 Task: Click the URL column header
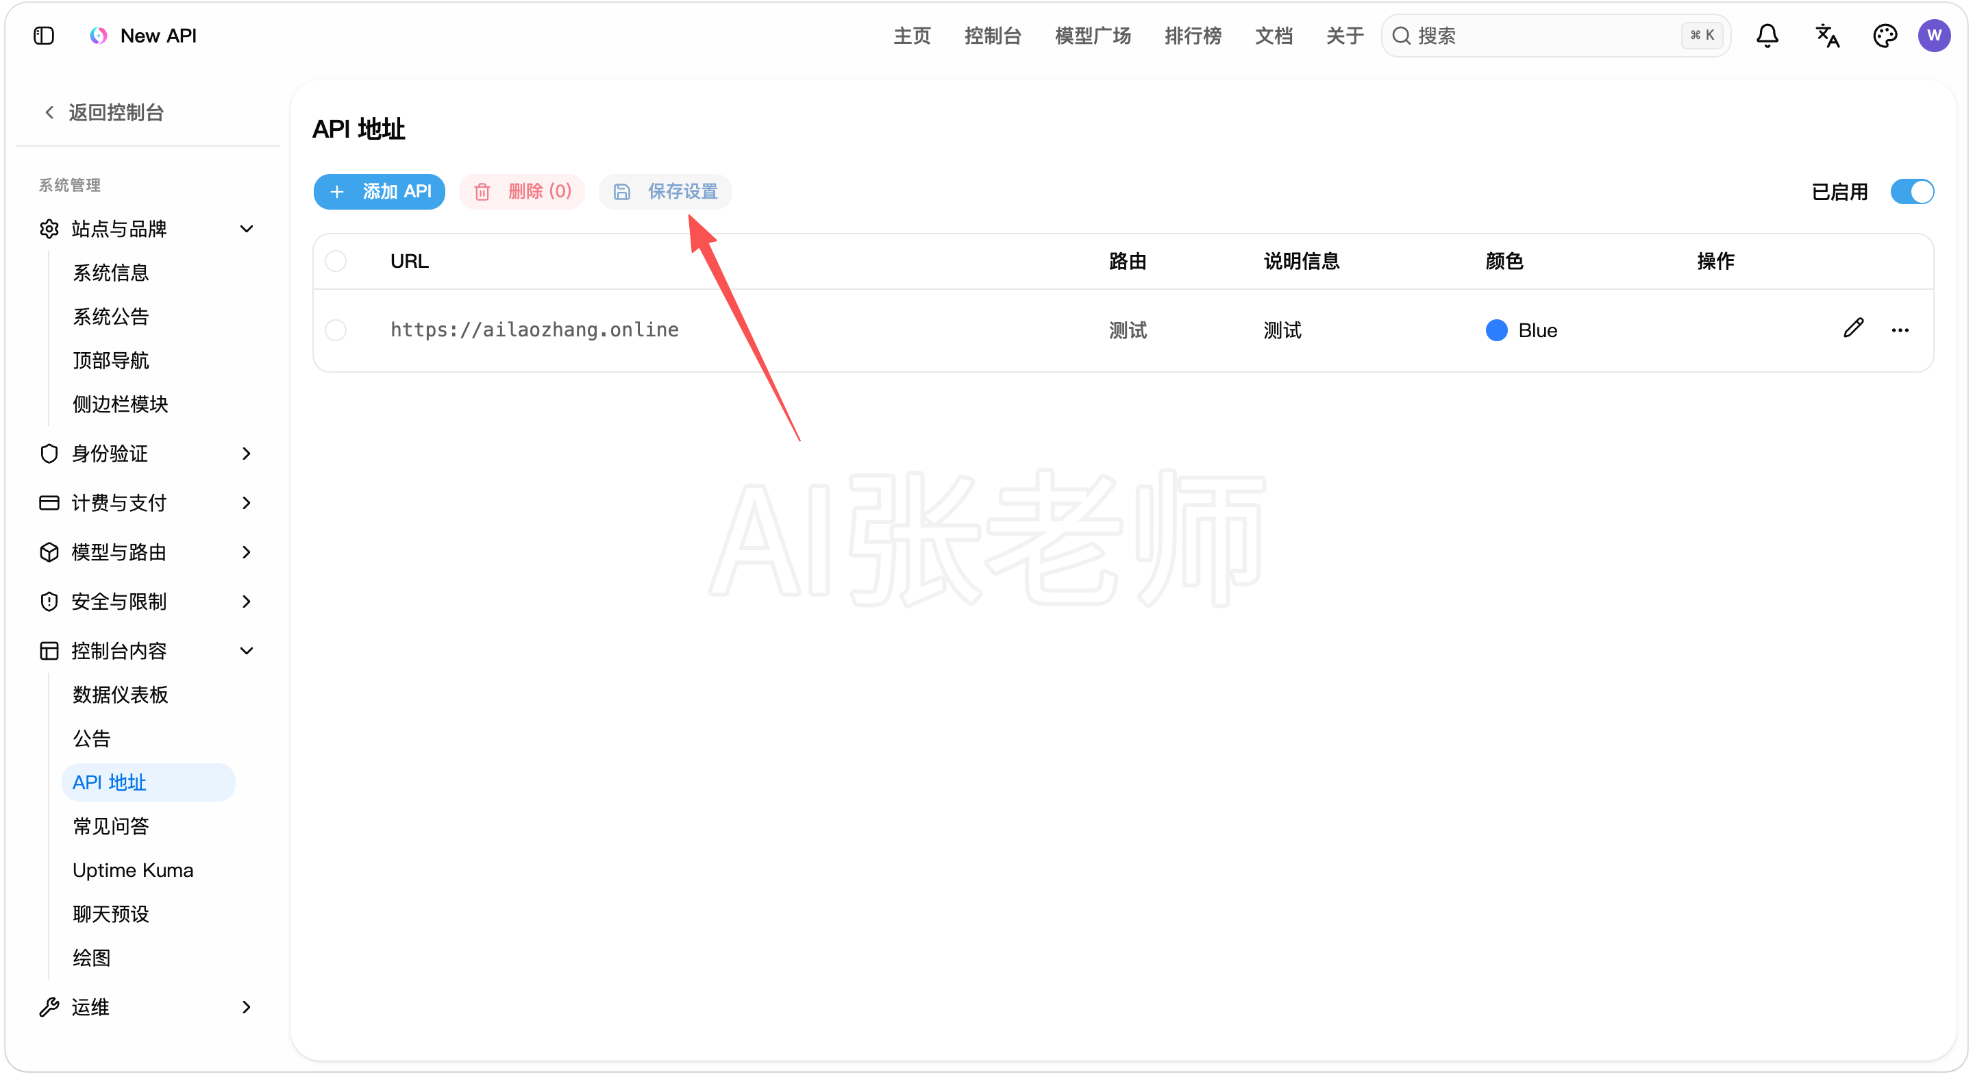point(410,261)
